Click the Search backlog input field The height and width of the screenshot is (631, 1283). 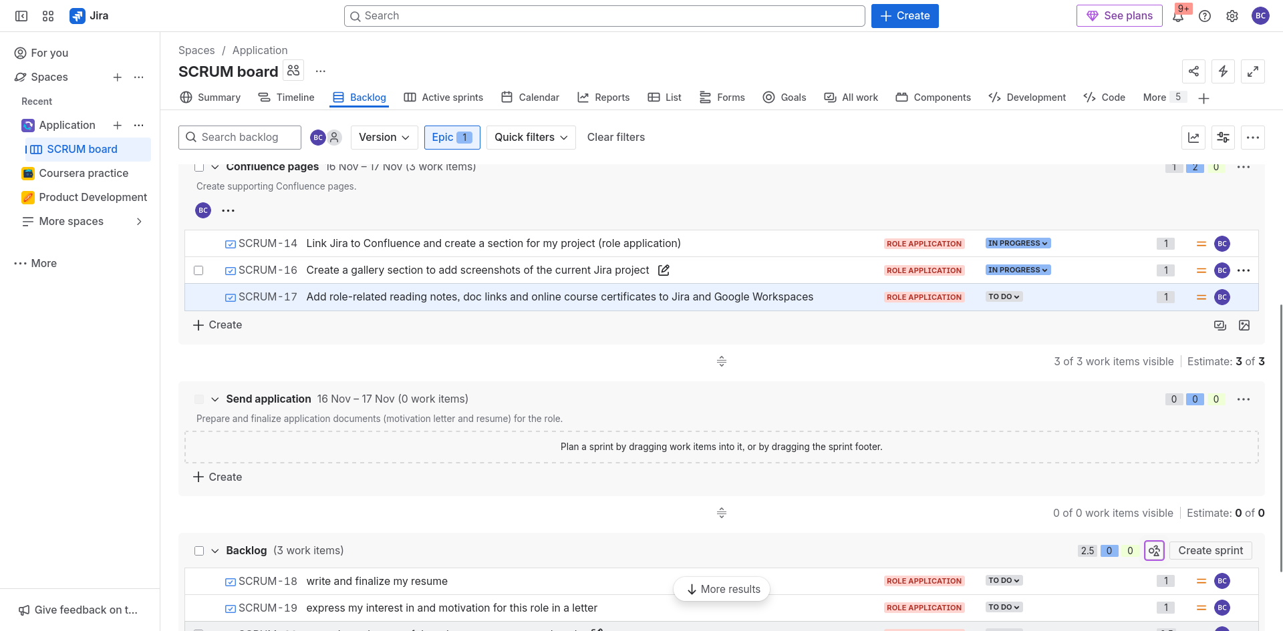(241, 138)
